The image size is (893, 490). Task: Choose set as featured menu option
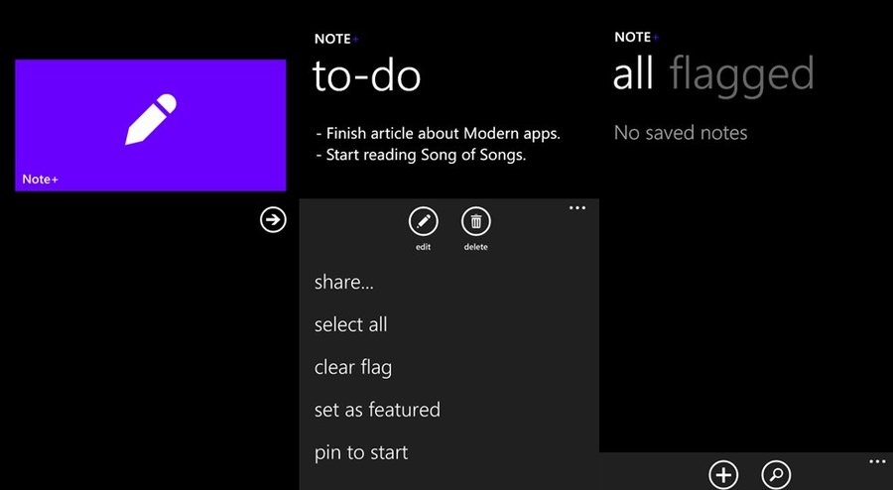click(x=377, y=410)
